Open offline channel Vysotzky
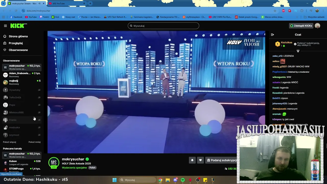This screenshot has height=184, width=327. coord(22,90)
